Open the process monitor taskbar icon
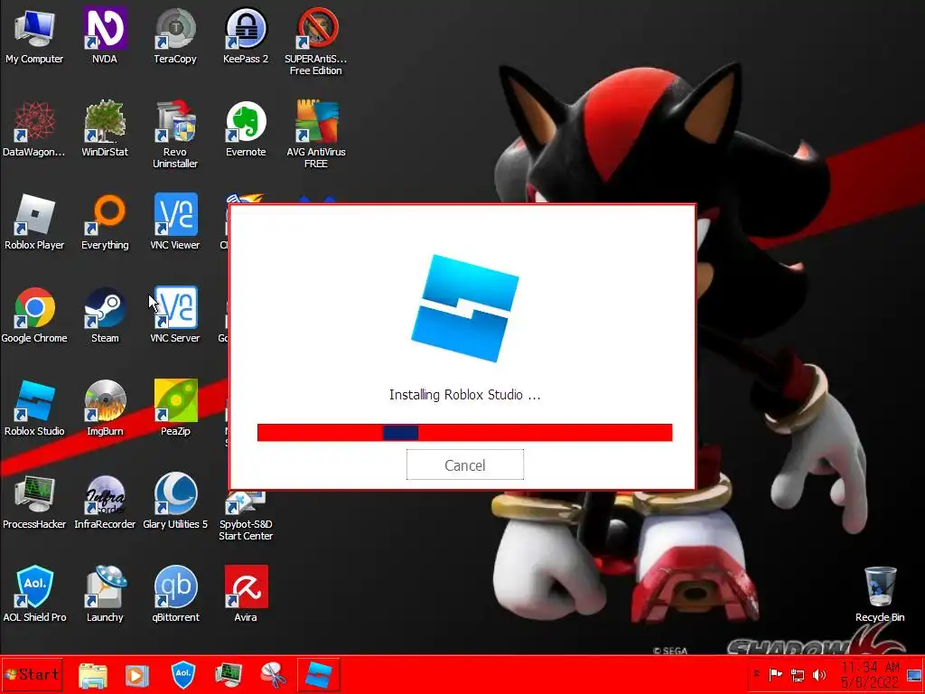The height and width of the screenshot is (694, 925). [x=228, y=675]
